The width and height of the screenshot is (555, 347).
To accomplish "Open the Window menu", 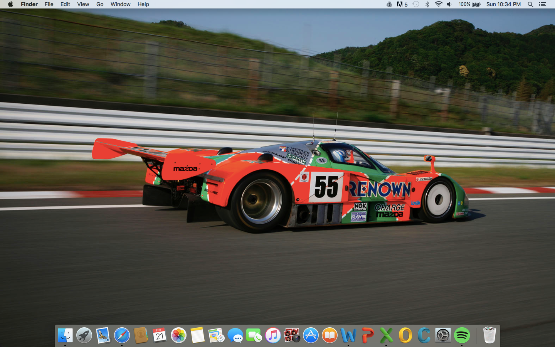I will click(121, 4).
